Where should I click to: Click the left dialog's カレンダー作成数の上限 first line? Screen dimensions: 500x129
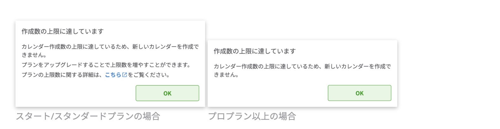pyautogui.click(x=110, y=47)
